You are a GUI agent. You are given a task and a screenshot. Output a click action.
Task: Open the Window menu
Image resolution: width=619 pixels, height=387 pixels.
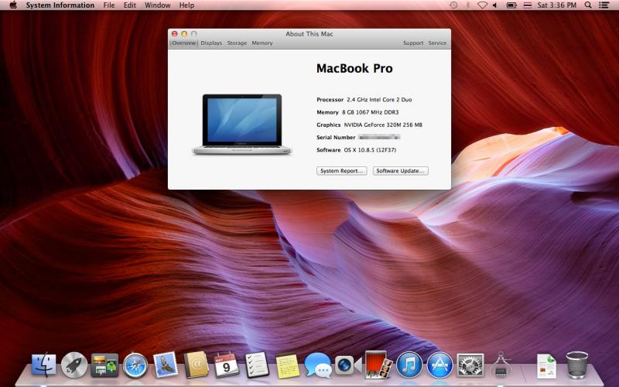[x=158, y=5]
